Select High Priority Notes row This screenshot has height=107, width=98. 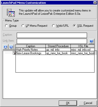[x=55, y=50]
